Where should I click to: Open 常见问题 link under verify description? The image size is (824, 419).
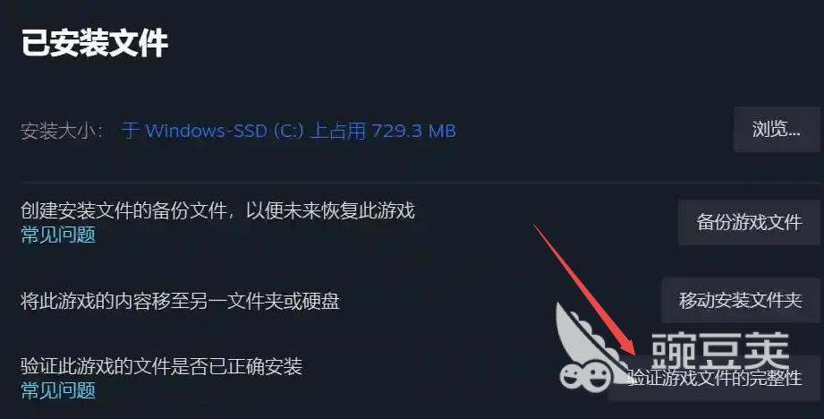pyautogui.click(x=58, y=390)
